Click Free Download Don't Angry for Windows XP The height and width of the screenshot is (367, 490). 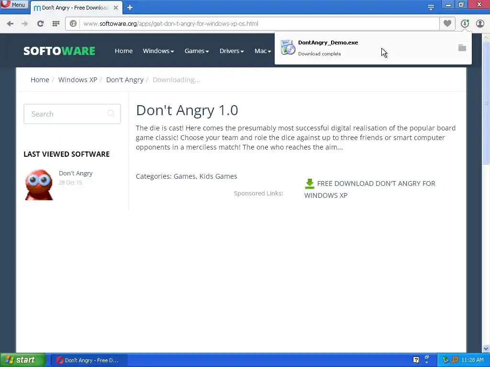click(x=370, y=189)
